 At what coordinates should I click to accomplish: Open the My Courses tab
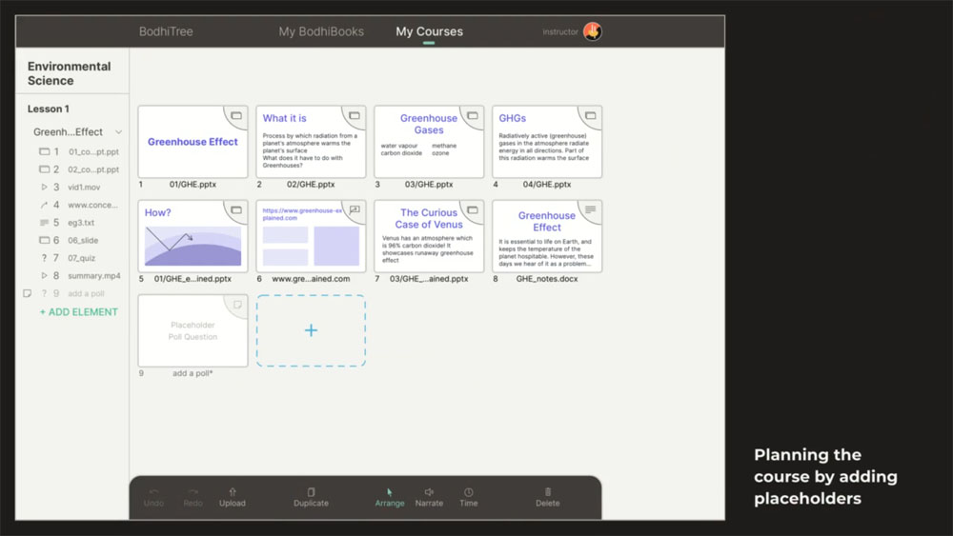429,31
